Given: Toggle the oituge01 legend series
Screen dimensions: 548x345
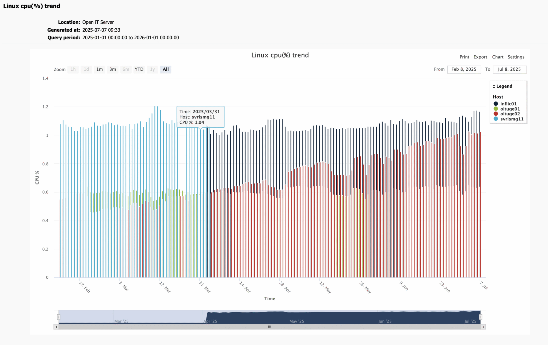Looking at the screenshot, I should pos(510,109).
